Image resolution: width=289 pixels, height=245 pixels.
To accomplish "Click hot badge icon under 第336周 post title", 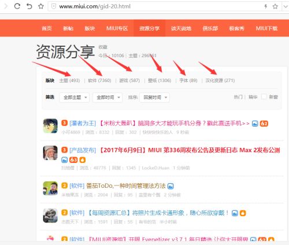I will coord(73,160).
